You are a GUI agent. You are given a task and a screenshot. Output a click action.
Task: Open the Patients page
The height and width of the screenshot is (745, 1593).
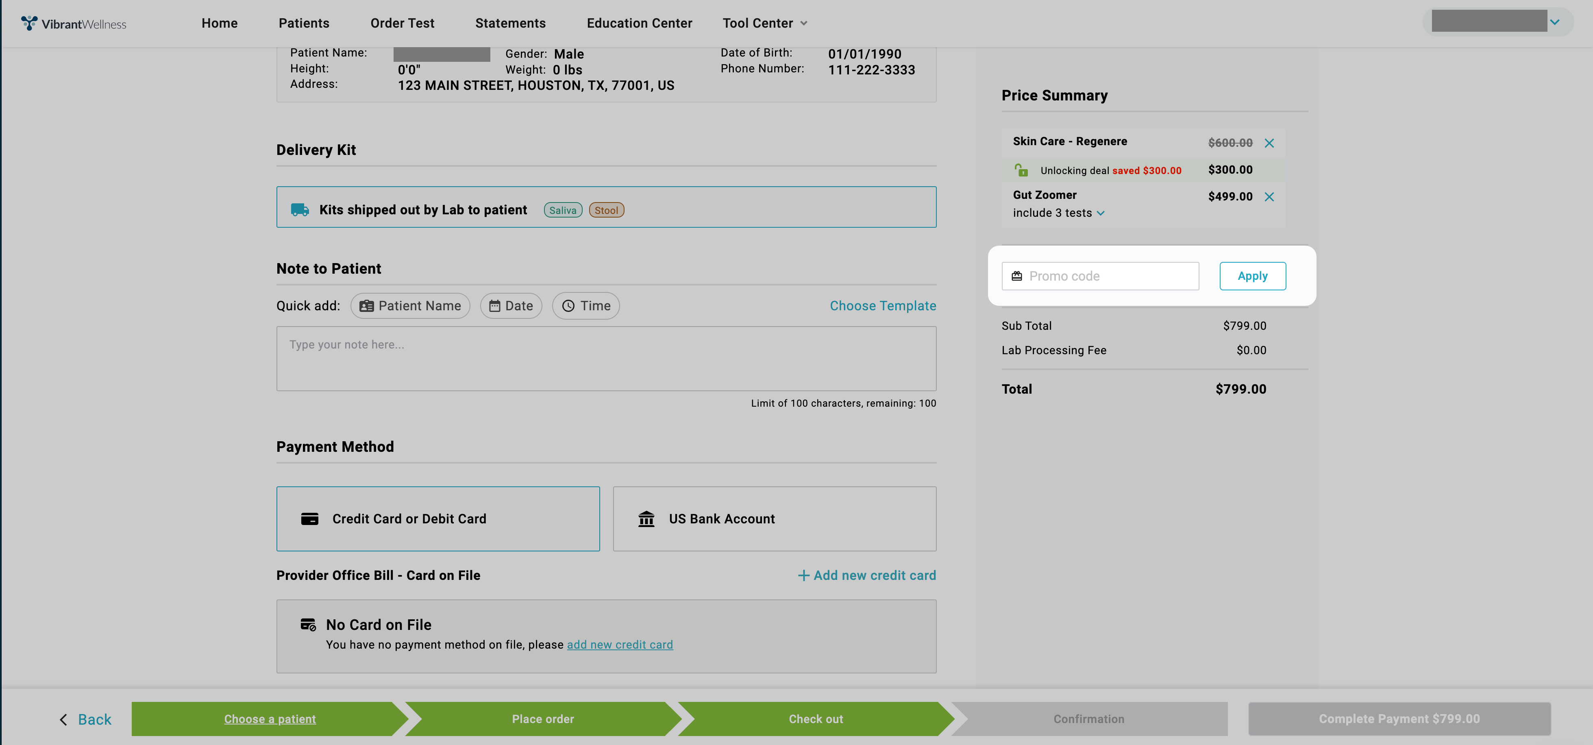pyautogui.click(x=304, y=24)
